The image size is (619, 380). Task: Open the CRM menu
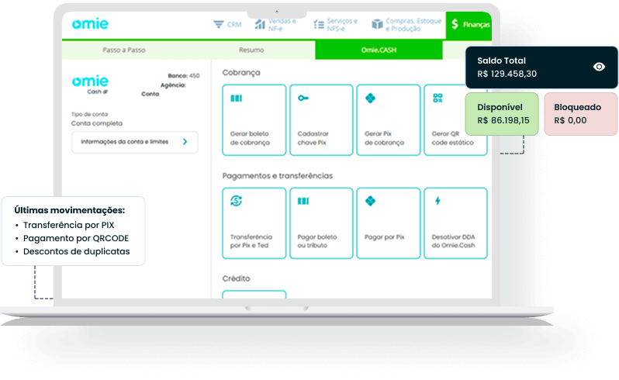point(227,25)
